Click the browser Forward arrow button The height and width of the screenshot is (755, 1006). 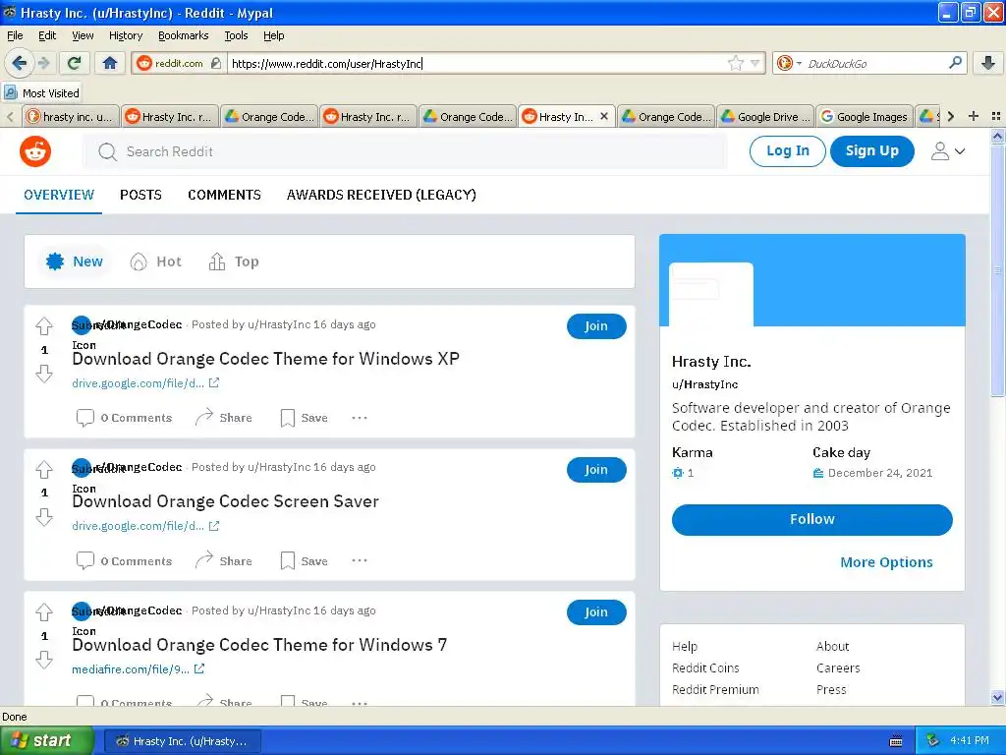43,63
